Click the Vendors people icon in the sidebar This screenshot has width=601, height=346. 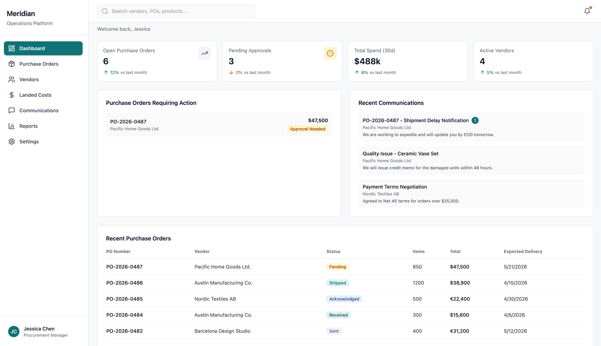[11, 79]
